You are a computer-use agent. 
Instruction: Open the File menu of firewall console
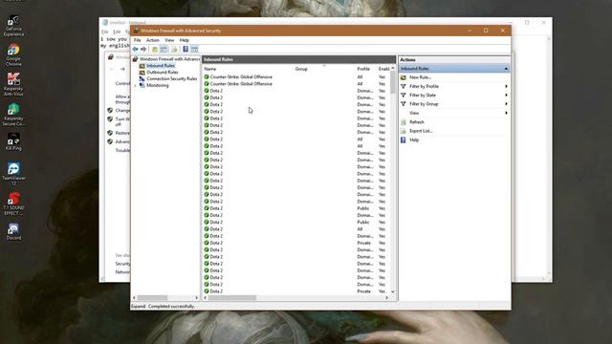138,40
